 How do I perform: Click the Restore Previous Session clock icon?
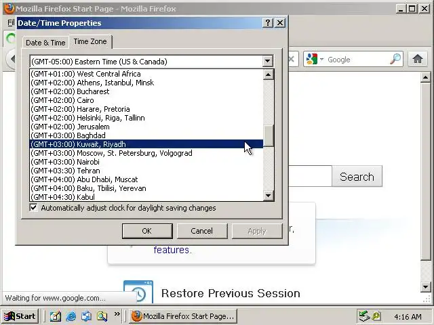pos(138,292)
